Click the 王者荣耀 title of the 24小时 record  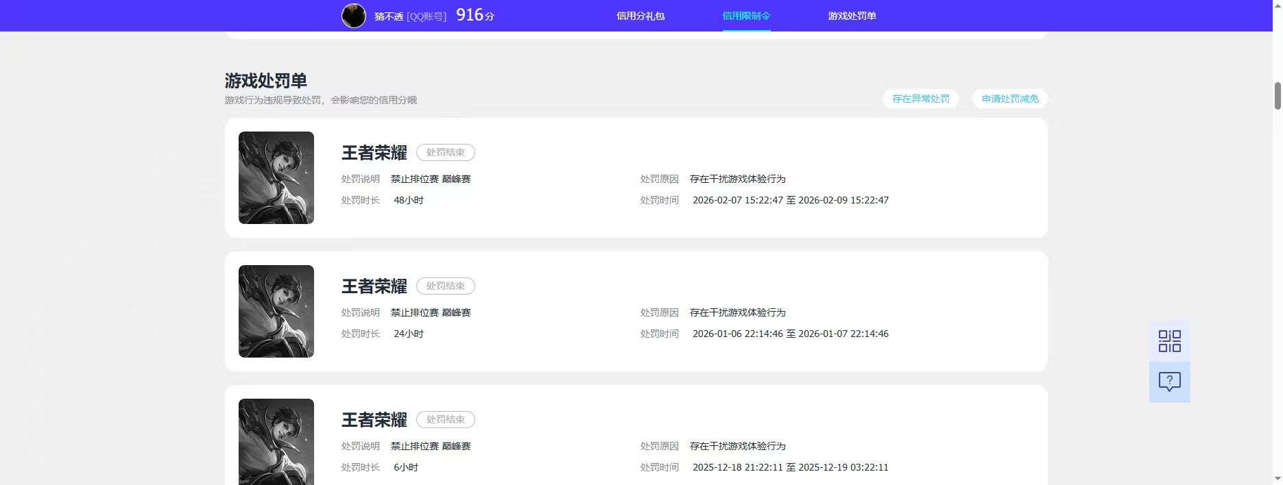point(374,286)
